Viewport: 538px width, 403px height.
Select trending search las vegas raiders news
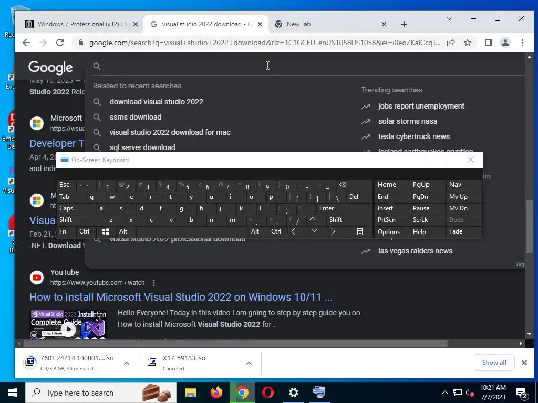tap(415, 251)
